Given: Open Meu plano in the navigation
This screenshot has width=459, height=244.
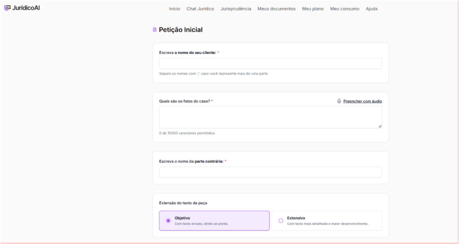Looking at the screenshot, I should tap(313, 9).
